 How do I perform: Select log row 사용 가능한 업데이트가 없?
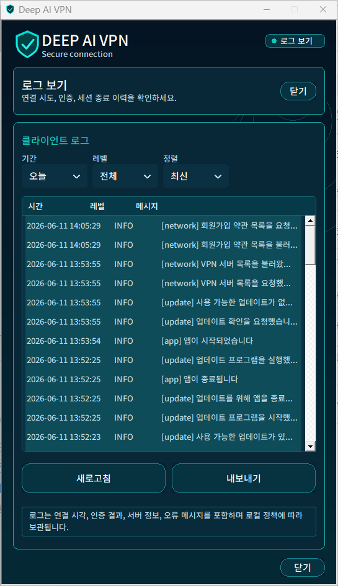tap(164, 302)
